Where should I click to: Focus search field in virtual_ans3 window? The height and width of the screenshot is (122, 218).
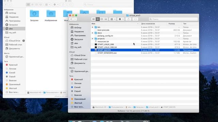[173, 19]
